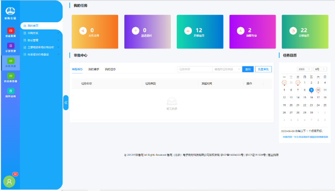This screenshot has width=335, height=191.
Task: Click the blue 查询 search button
Action: click(x=248, y=69)
